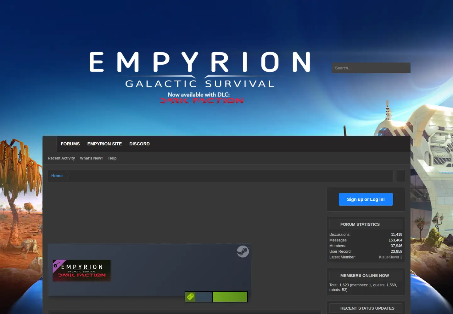Open the FORUMS tab
Image resolution: width=453 pixels, height=314 pixels.
[x=70, y=144]
